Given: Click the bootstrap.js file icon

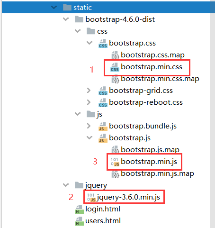Looking at the screenshot, I should (x=103, y=138).
